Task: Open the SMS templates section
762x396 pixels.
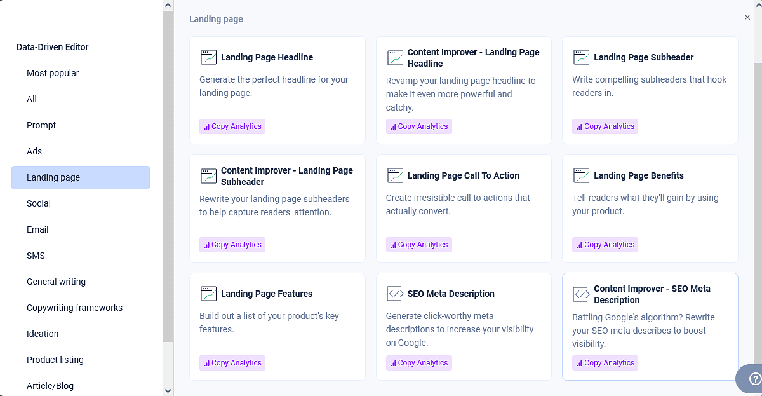Action: click(36, 256)
